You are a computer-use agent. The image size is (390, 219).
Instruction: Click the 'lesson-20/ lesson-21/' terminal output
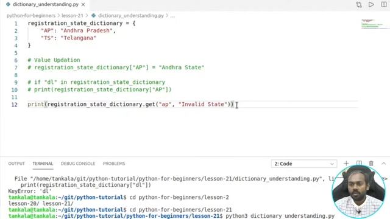coord(41,203)
